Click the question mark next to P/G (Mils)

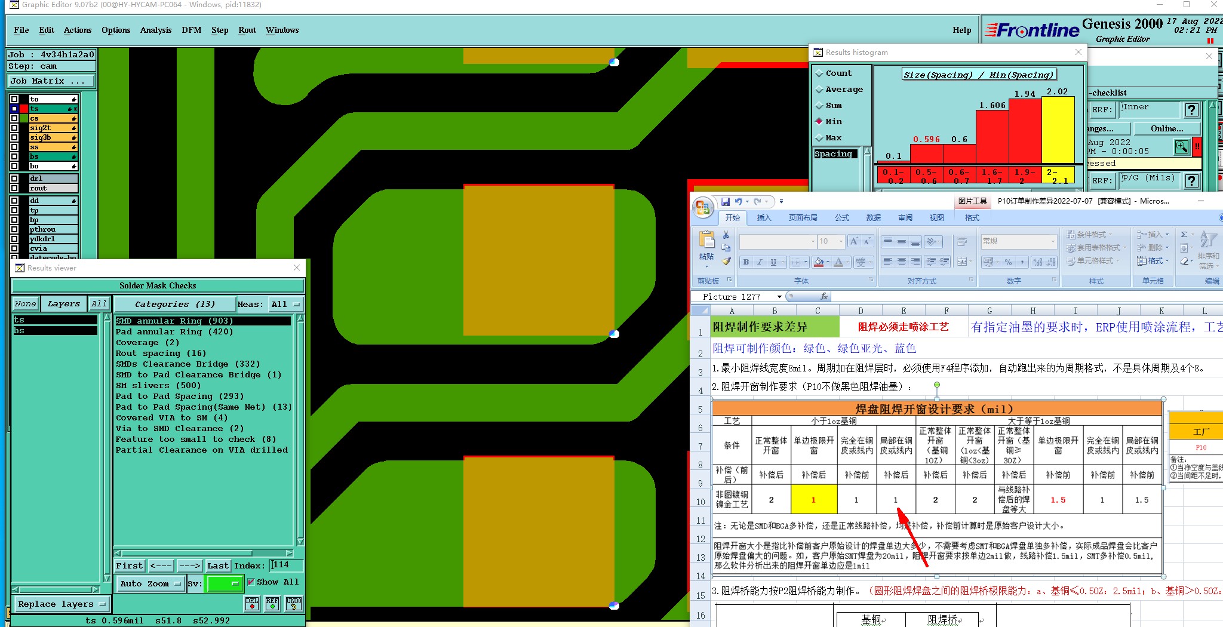coord(1191,181)
